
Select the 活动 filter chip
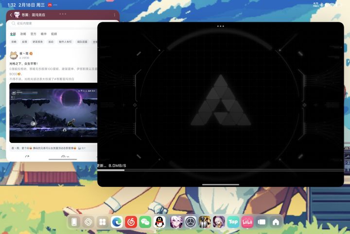51,42
